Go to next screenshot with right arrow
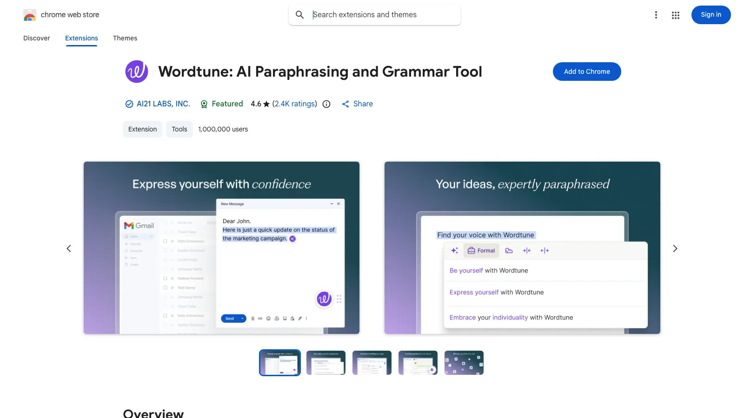The height and width of the screenshot is (418, 744). point(675,248)
